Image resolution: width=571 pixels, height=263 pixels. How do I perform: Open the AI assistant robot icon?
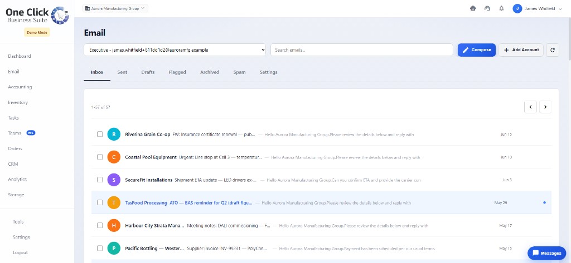tap(473, 8)
